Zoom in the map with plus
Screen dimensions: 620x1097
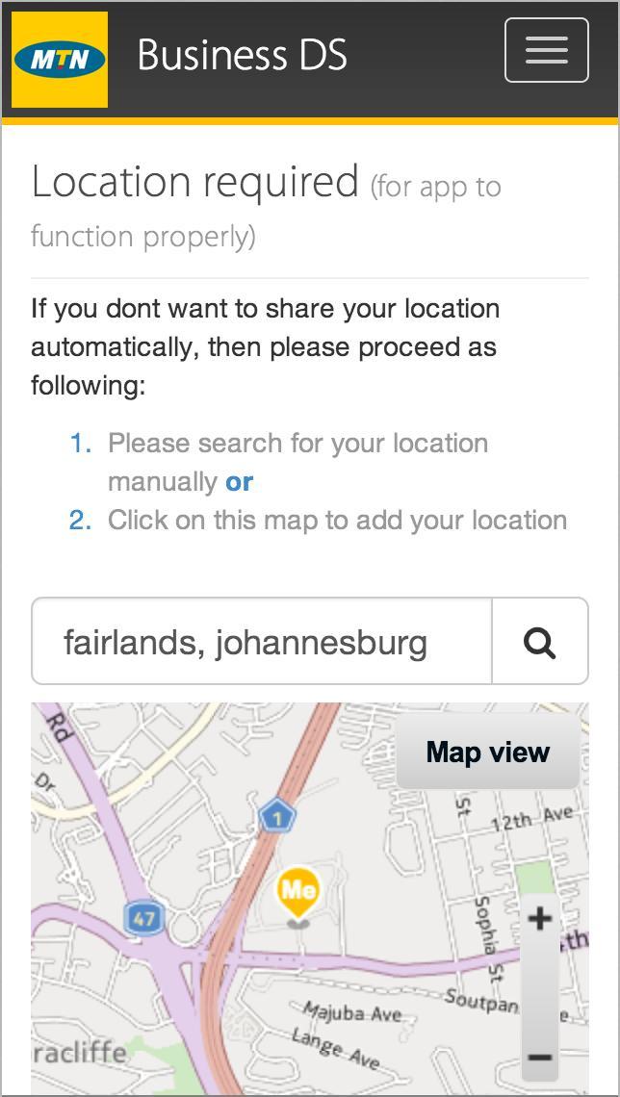539,919
